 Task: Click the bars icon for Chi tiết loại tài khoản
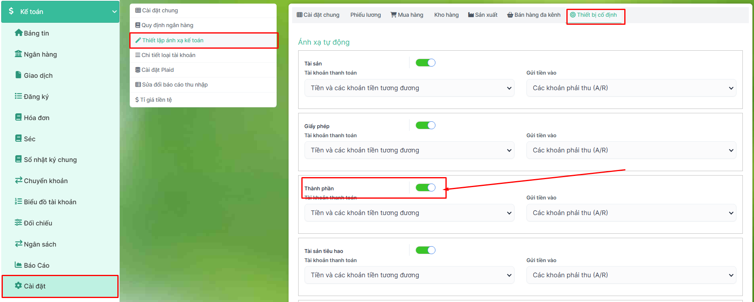tap(138, 55)
